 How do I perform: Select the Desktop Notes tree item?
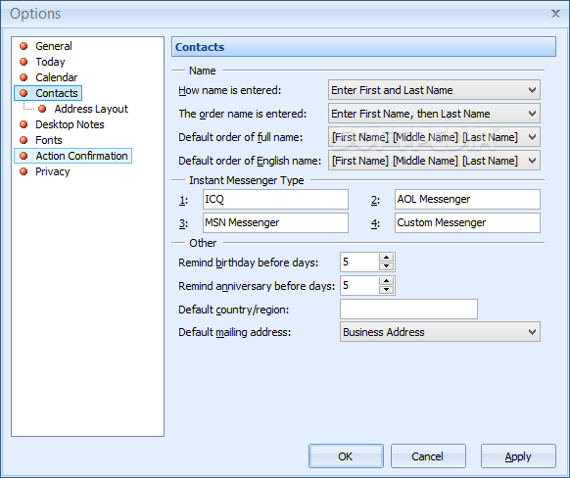[70, 124]
